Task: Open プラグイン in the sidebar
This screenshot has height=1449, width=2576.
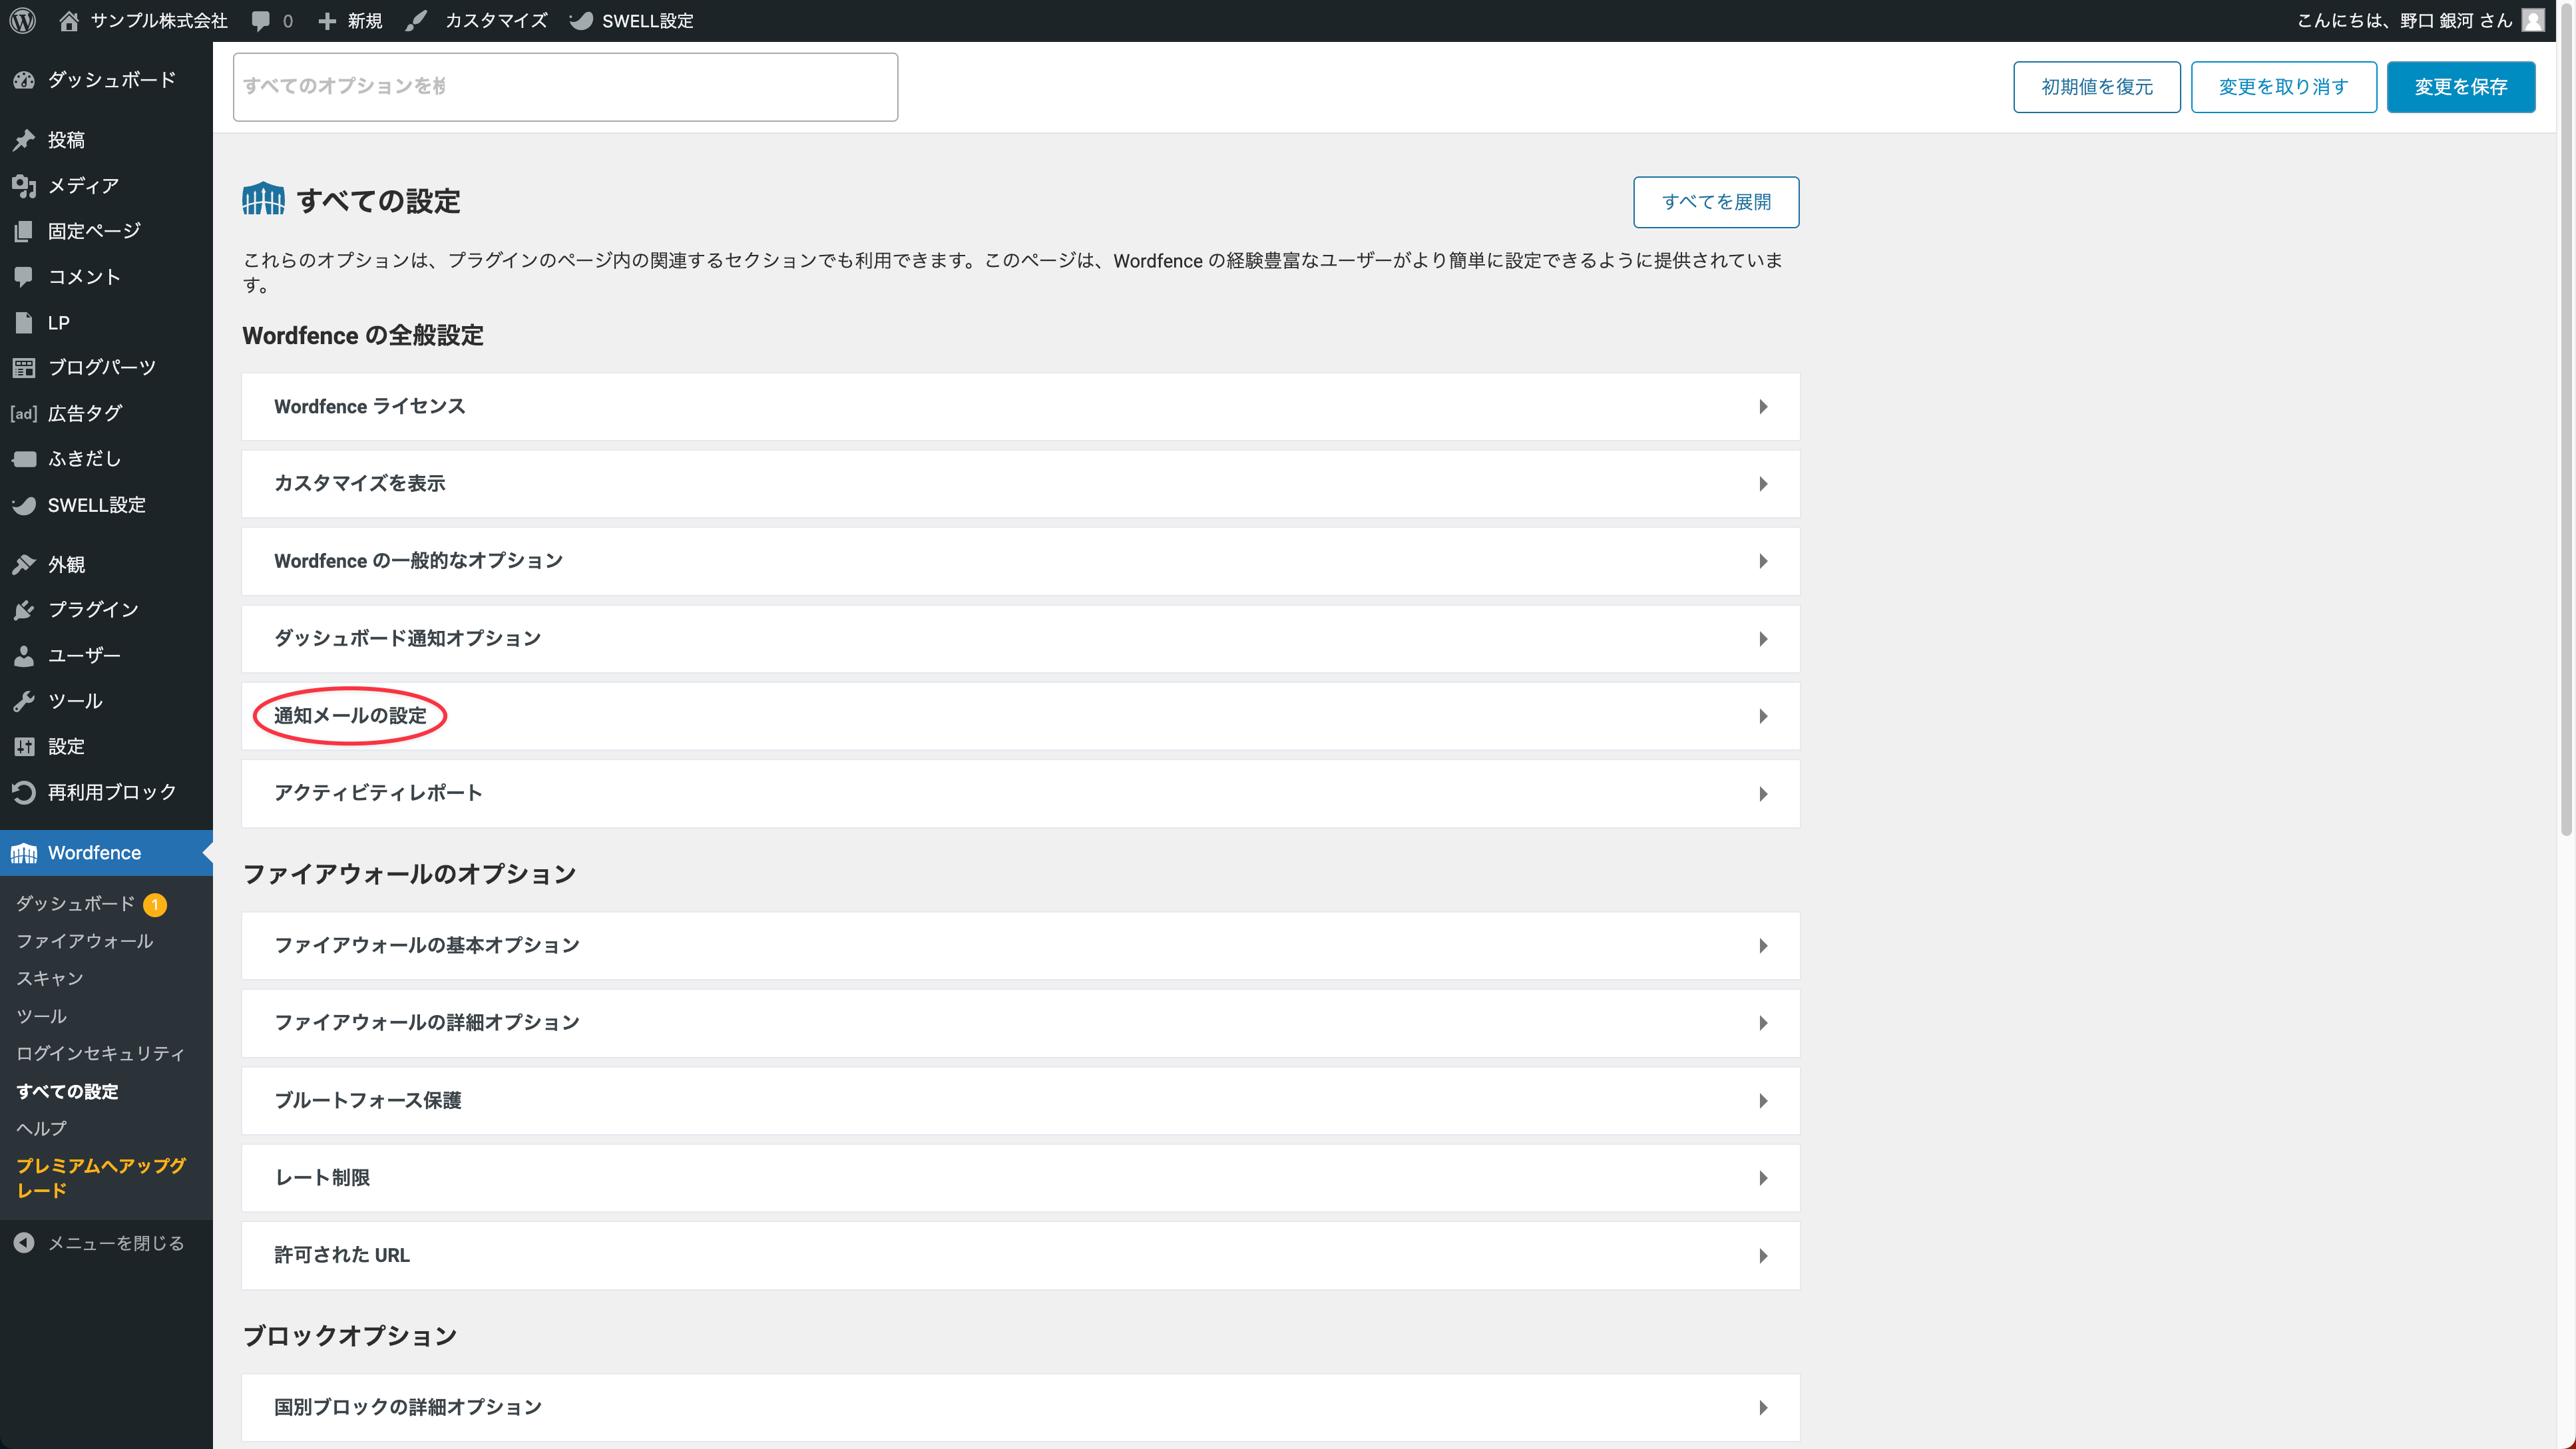Action: (92, 609)
